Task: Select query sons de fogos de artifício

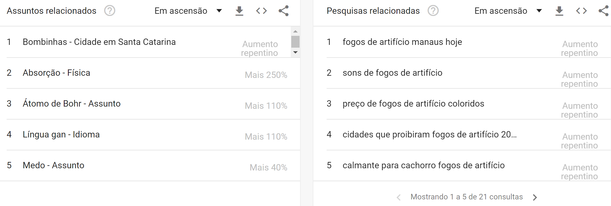Action: [392, 73]
